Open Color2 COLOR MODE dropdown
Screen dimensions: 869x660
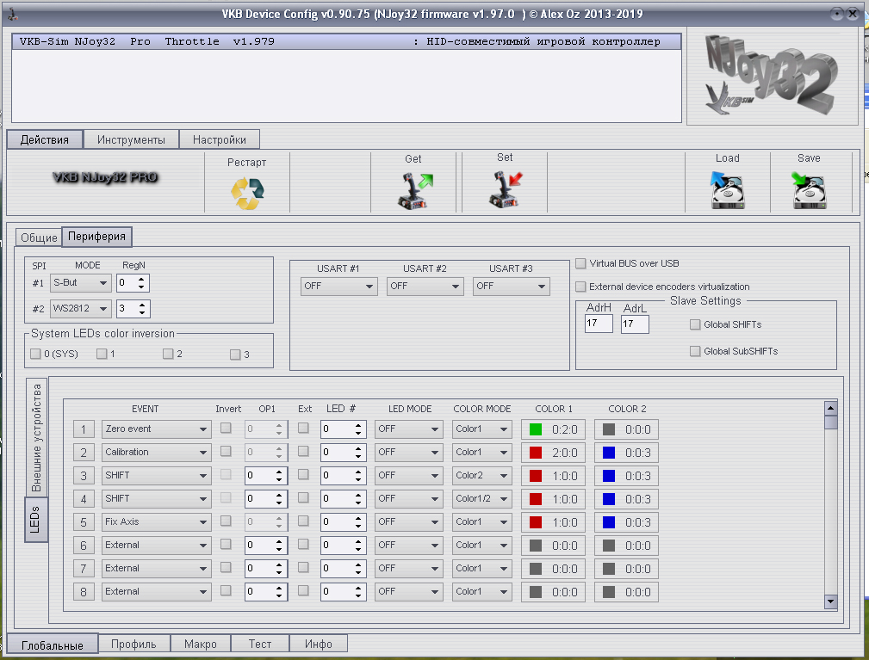click(x=482, y=476)
